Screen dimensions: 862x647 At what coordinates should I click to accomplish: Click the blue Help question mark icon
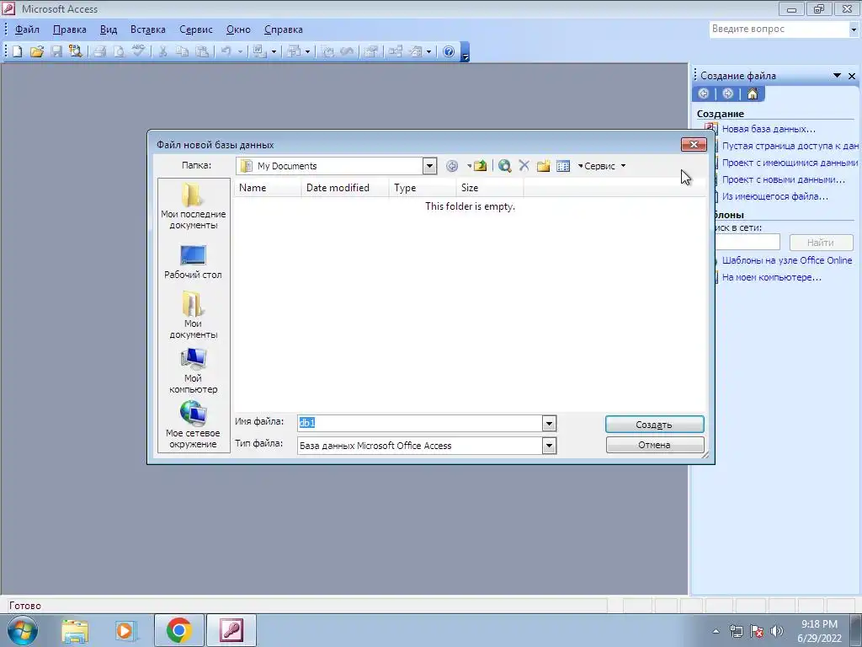[x=449, y=51]
